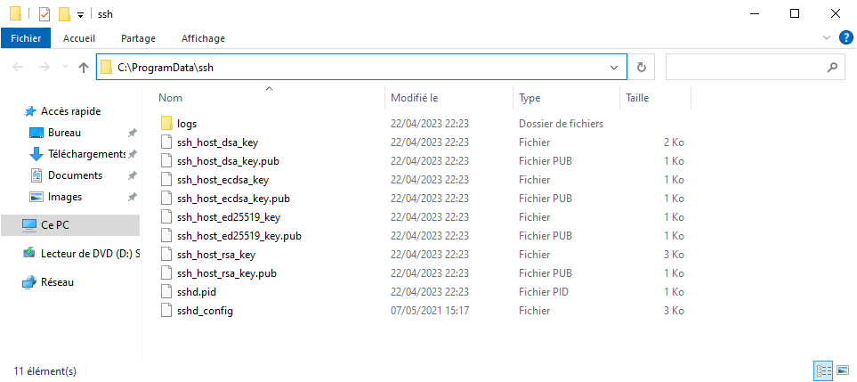Image resolution: width=857 pixels, height=382 pixels.
Task: Switch to details view in status bar
Action: [x=823, y=371]
